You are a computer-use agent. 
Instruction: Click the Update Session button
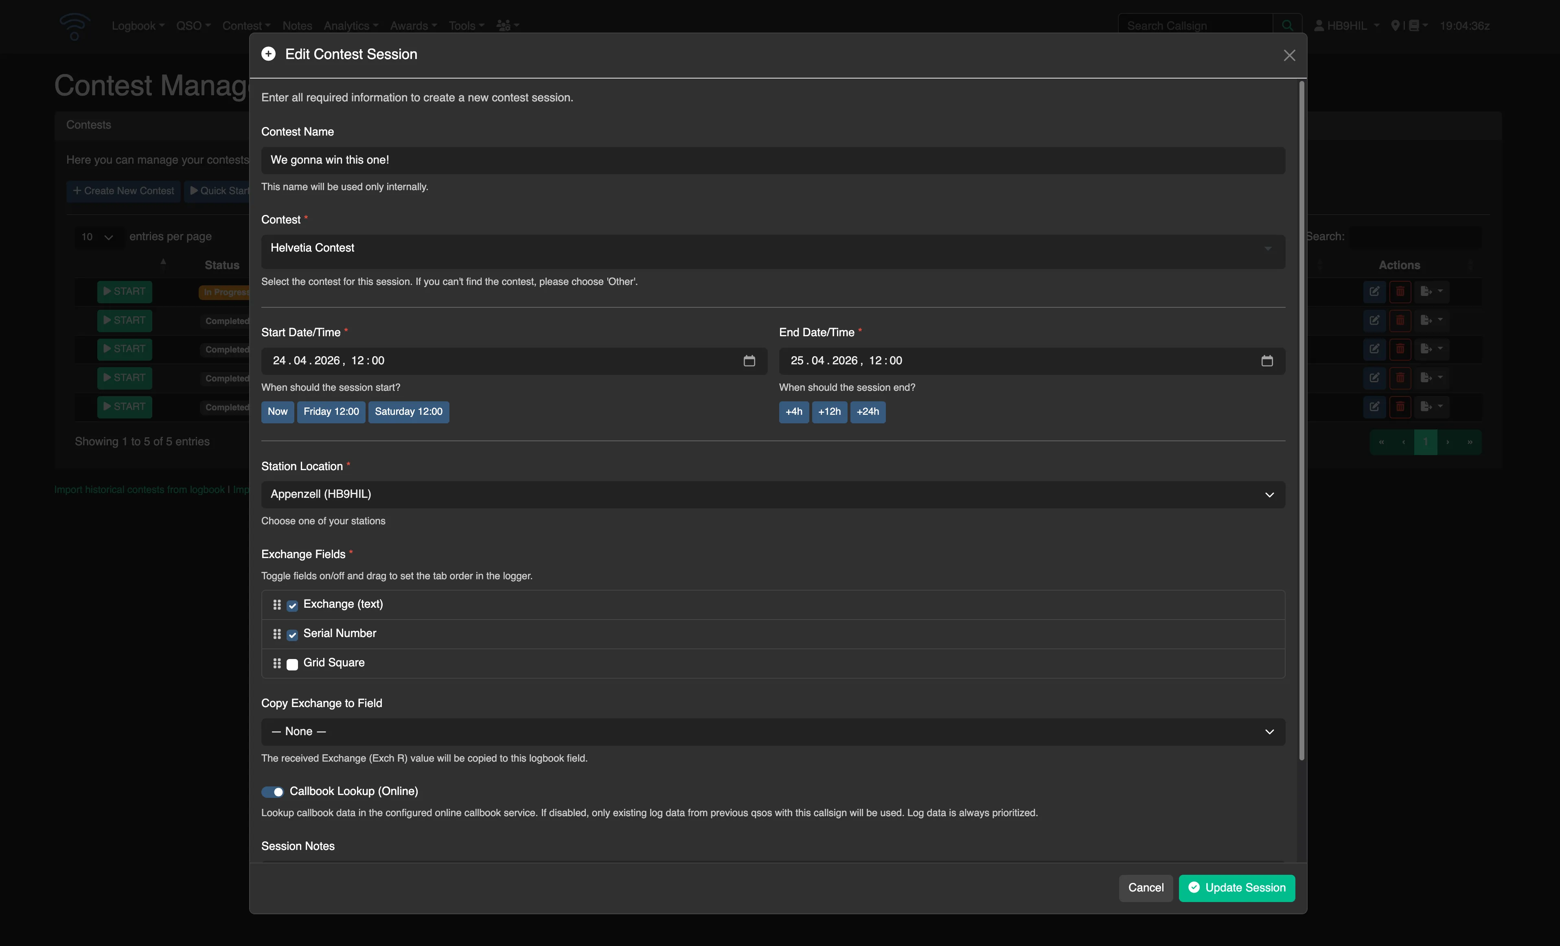[1236, 888]
